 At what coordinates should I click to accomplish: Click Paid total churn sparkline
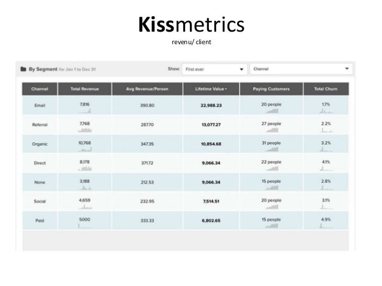click(x=326, y=226)
